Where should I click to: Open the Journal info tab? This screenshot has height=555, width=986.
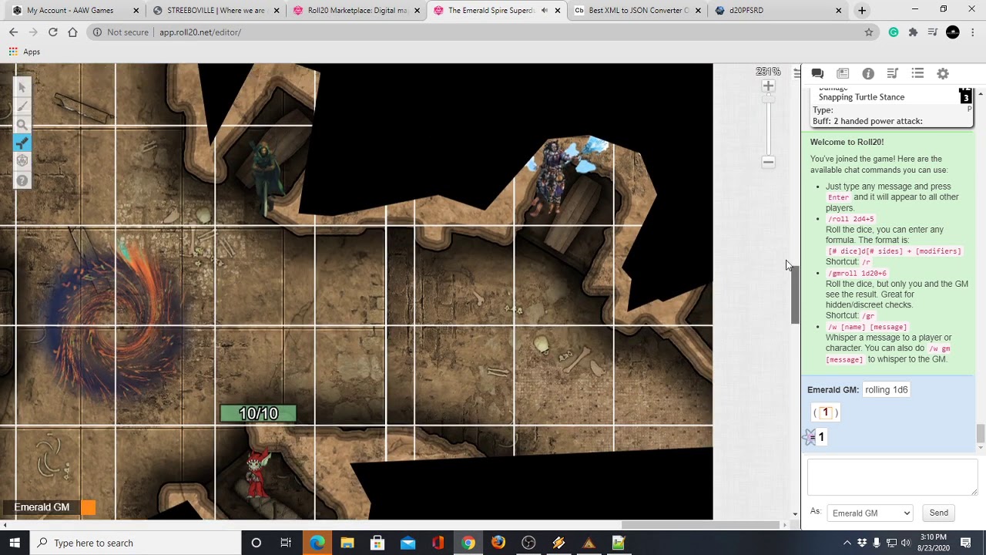tap(868, 73)
